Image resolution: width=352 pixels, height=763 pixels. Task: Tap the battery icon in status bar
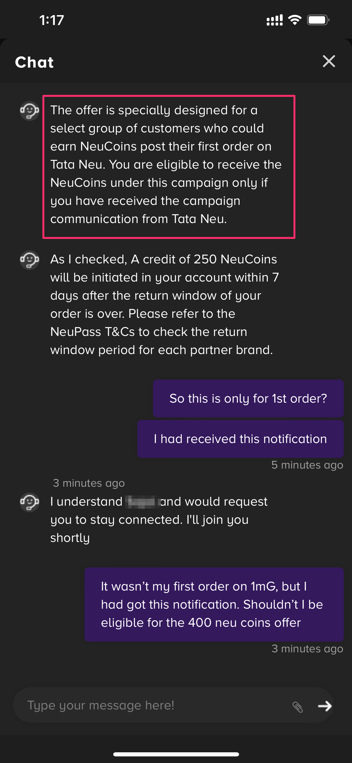(318, 20)
